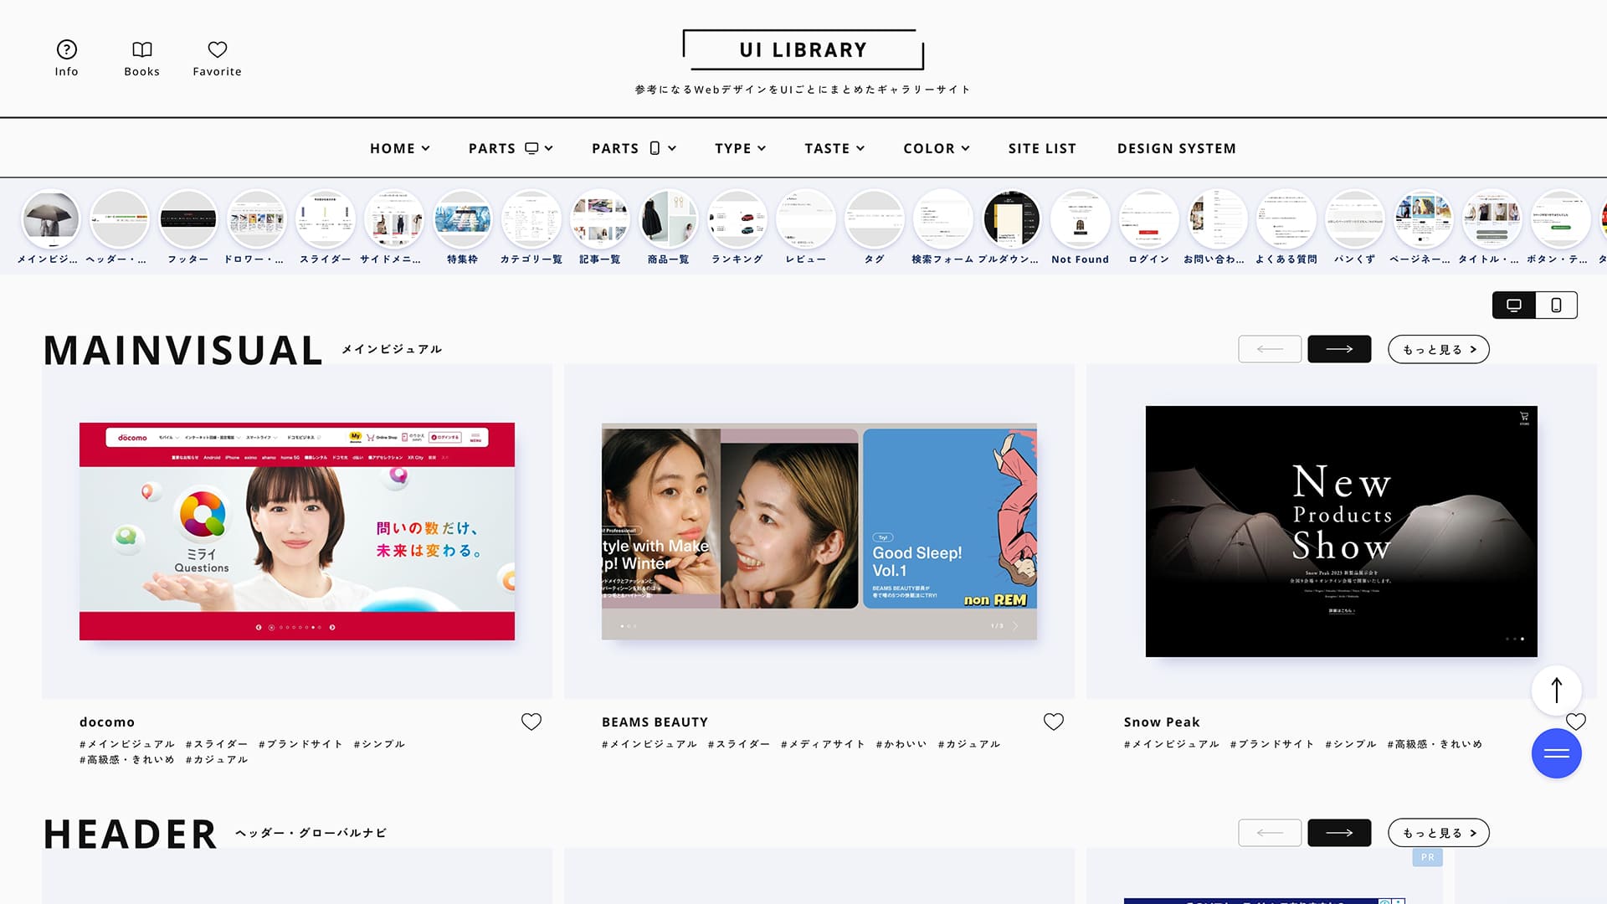Expand the mobile PARTS menu

tap(634, 148)
